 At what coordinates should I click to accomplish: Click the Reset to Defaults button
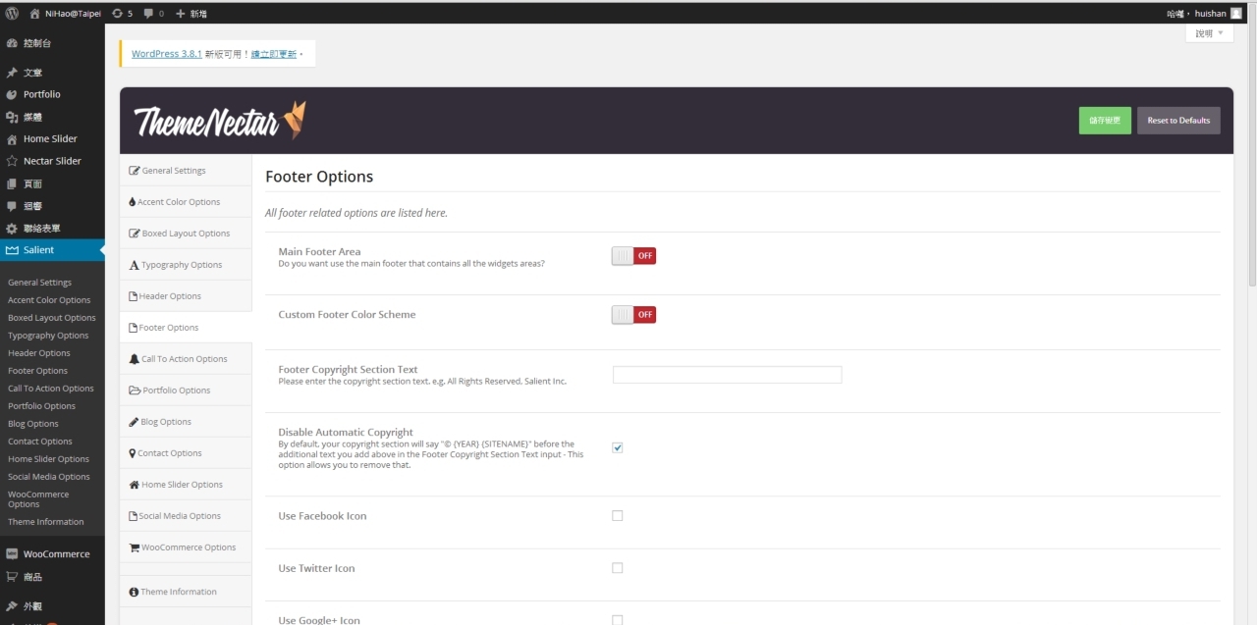tap(1178, 121)
